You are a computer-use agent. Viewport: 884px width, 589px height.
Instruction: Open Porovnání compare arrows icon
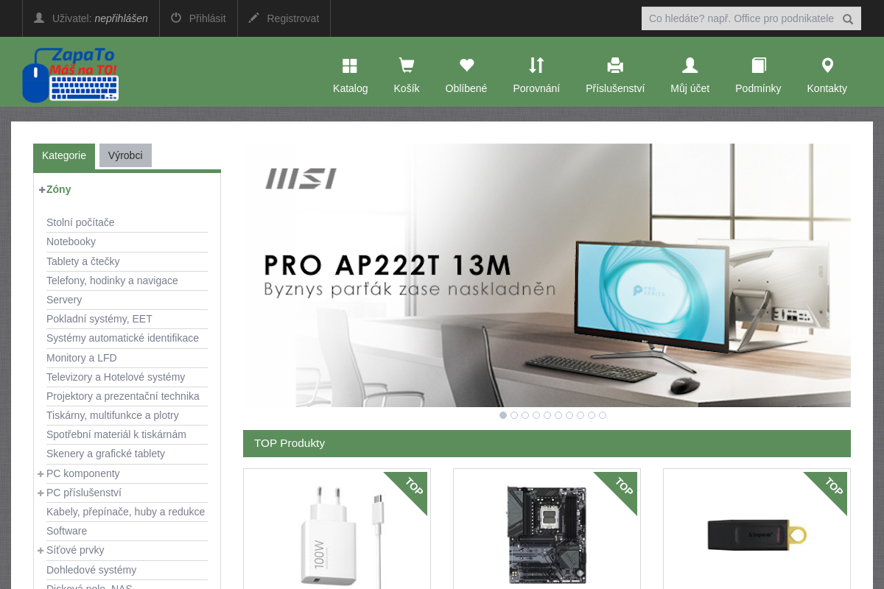[536, 66]
